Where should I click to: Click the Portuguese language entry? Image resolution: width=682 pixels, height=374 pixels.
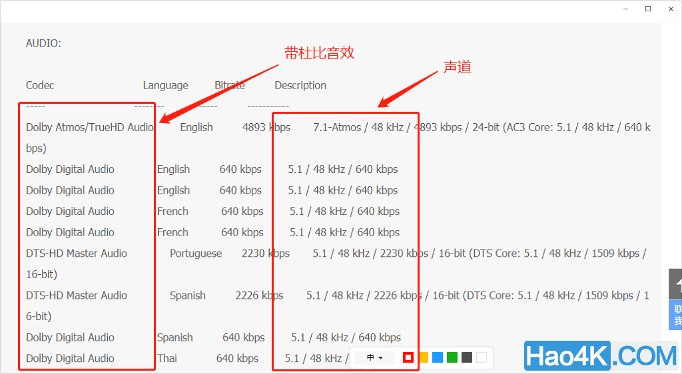(196, 254)
